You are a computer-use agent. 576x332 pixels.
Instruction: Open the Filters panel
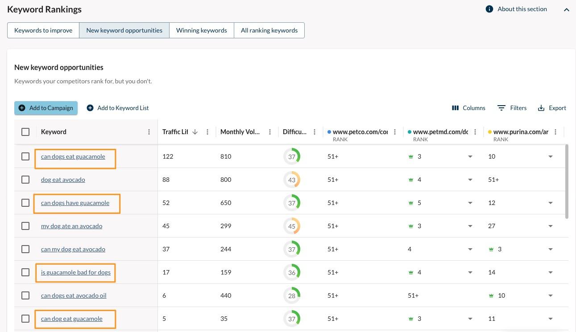[512, 108]
